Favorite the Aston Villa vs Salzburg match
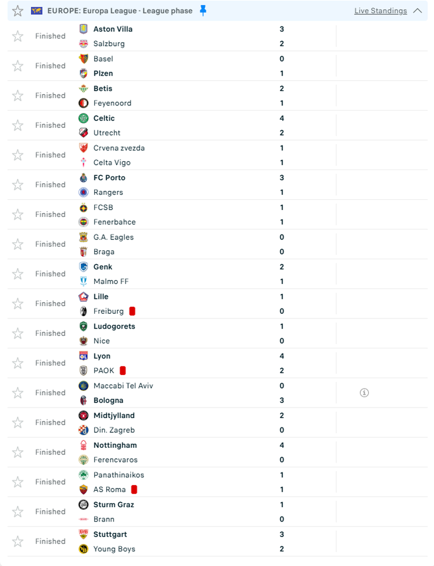 click(x=17, y=36)
